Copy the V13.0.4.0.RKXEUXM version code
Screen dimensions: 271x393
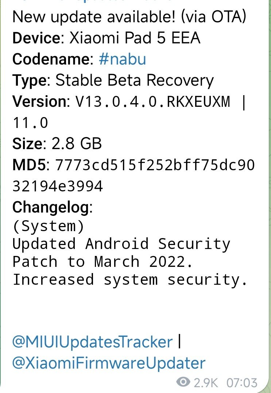152,101
